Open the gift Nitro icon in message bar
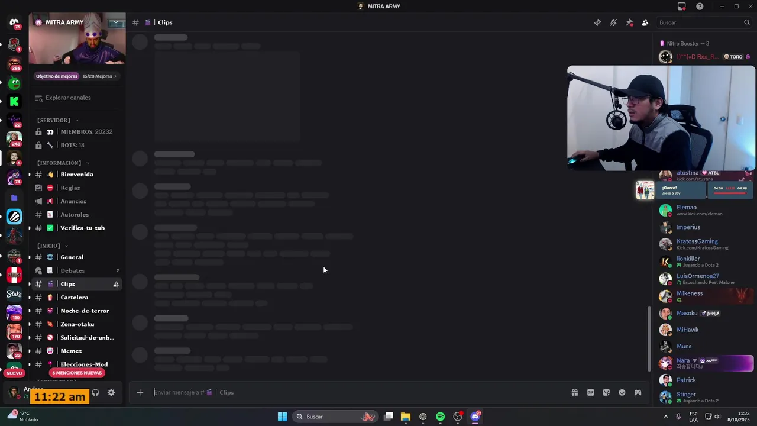The image size is (757, 426). point(574,392)
